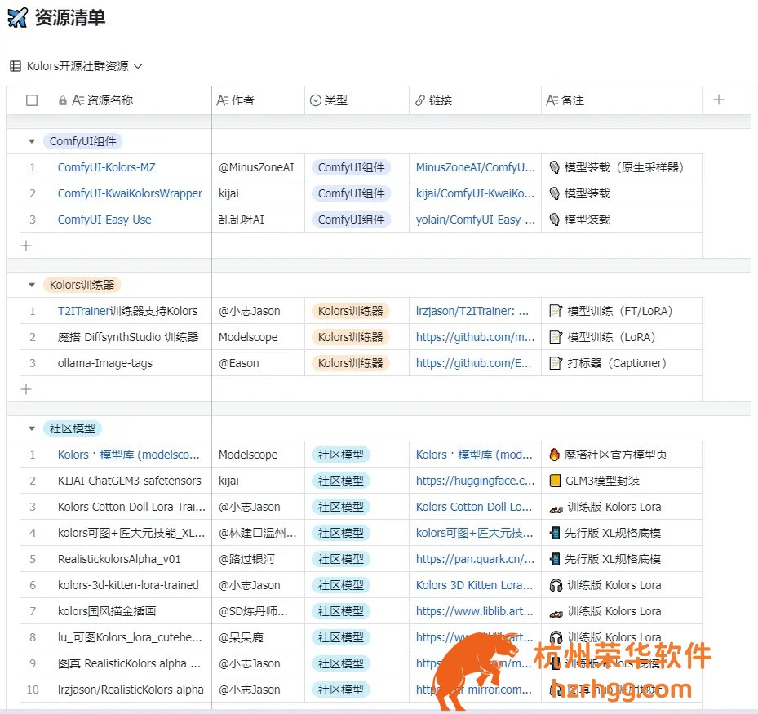Screen dimensions: 758x714
Task: Collapse the Kolors训练器 group
Action: 32,285
